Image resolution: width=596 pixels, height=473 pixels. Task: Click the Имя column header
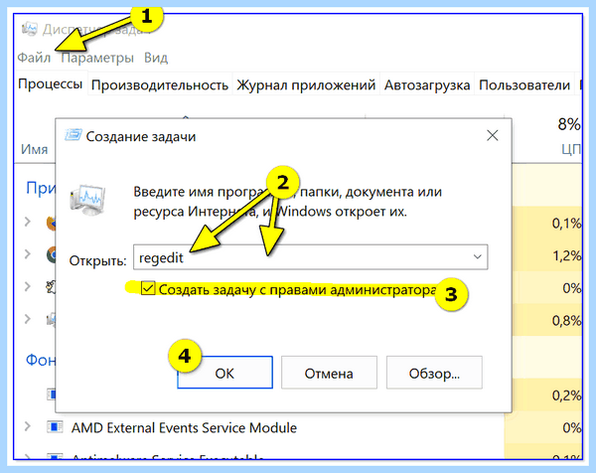point(34,149)
